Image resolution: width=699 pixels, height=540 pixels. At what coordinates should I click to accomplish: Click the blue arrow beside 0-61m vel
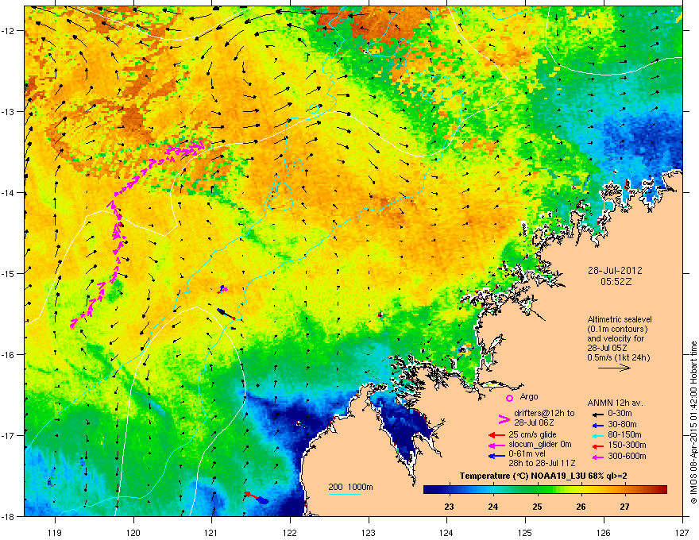click(496, 456)
